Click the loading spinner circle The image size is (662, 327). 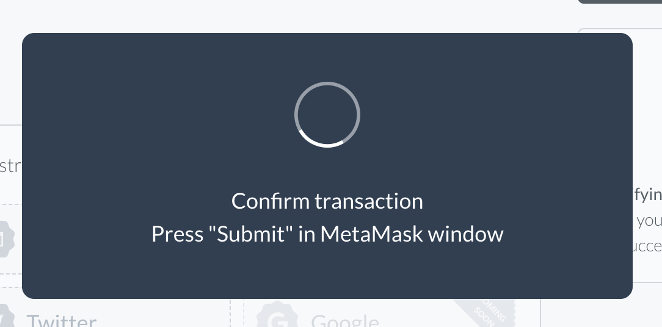click(327, 114)
